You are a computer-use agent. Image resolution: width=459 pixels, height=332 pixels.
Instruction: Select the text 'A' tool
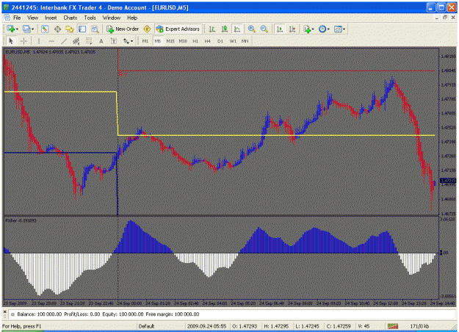tap(101, 41)
